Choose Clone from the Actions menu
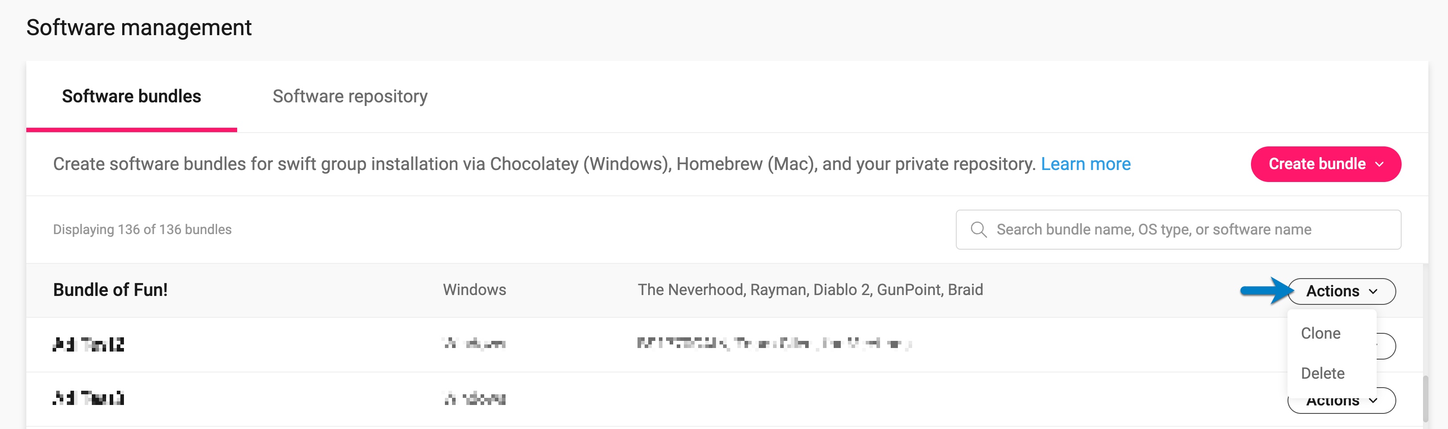Screen dimensions: 1448x429 [x=1320, y=333]
